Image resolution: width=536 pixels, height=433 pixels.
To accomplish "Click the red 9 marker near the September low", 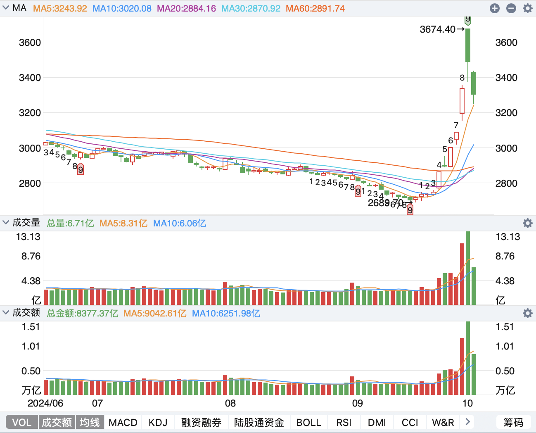I will 410,210.
